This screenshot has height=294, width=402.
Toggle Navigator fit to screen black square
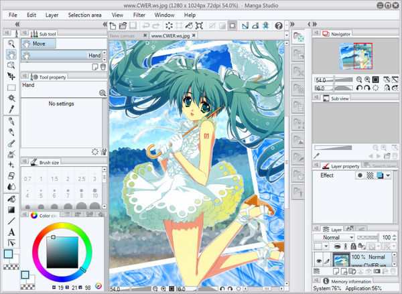pyautogui.click(x=376, y=80)
